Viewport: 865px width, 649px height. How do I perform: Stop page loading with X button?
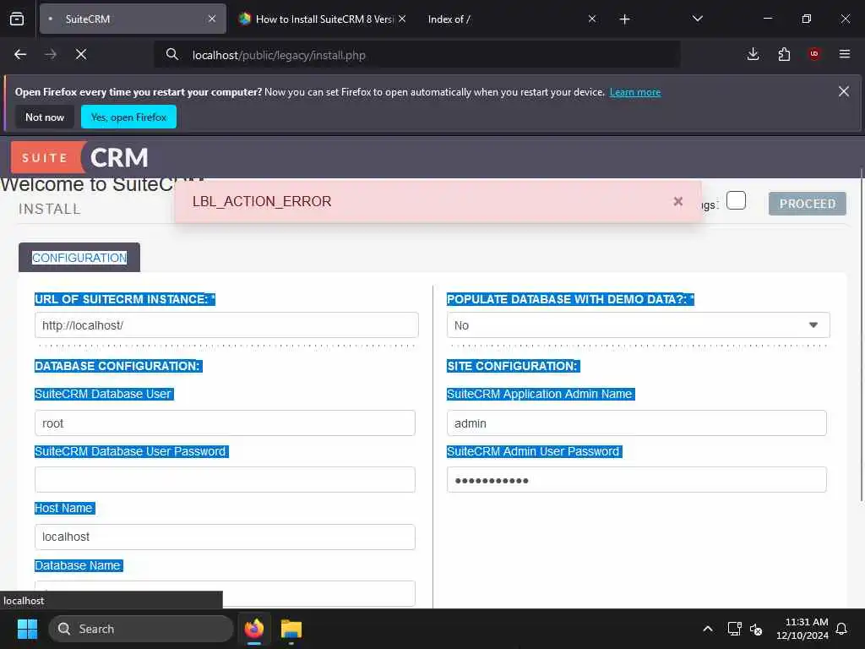pyautogui.click(x=81, y=54)
